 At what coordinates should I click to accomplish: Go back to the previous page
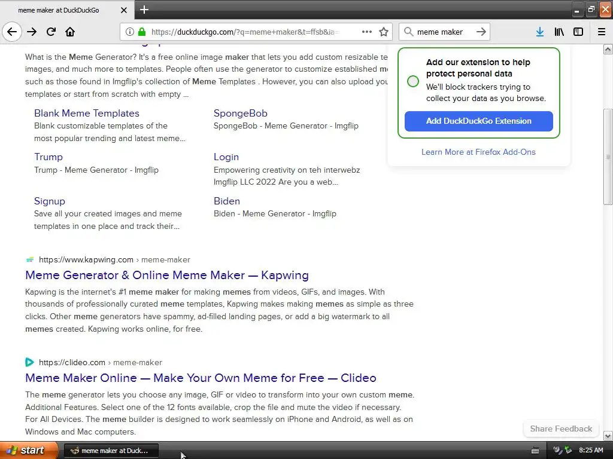[x=12, y=32]
